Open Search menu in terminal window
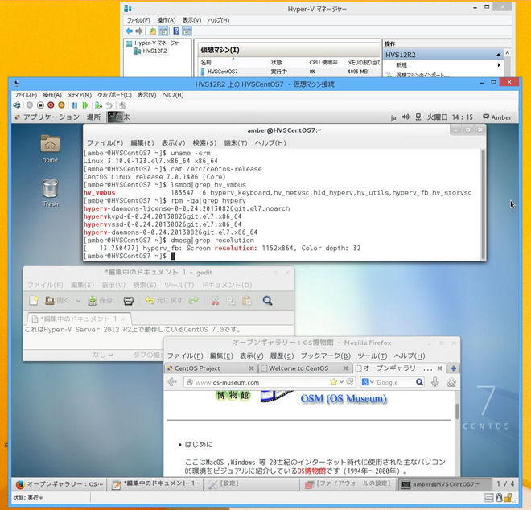The image size is (531, 510). [204, 143]
